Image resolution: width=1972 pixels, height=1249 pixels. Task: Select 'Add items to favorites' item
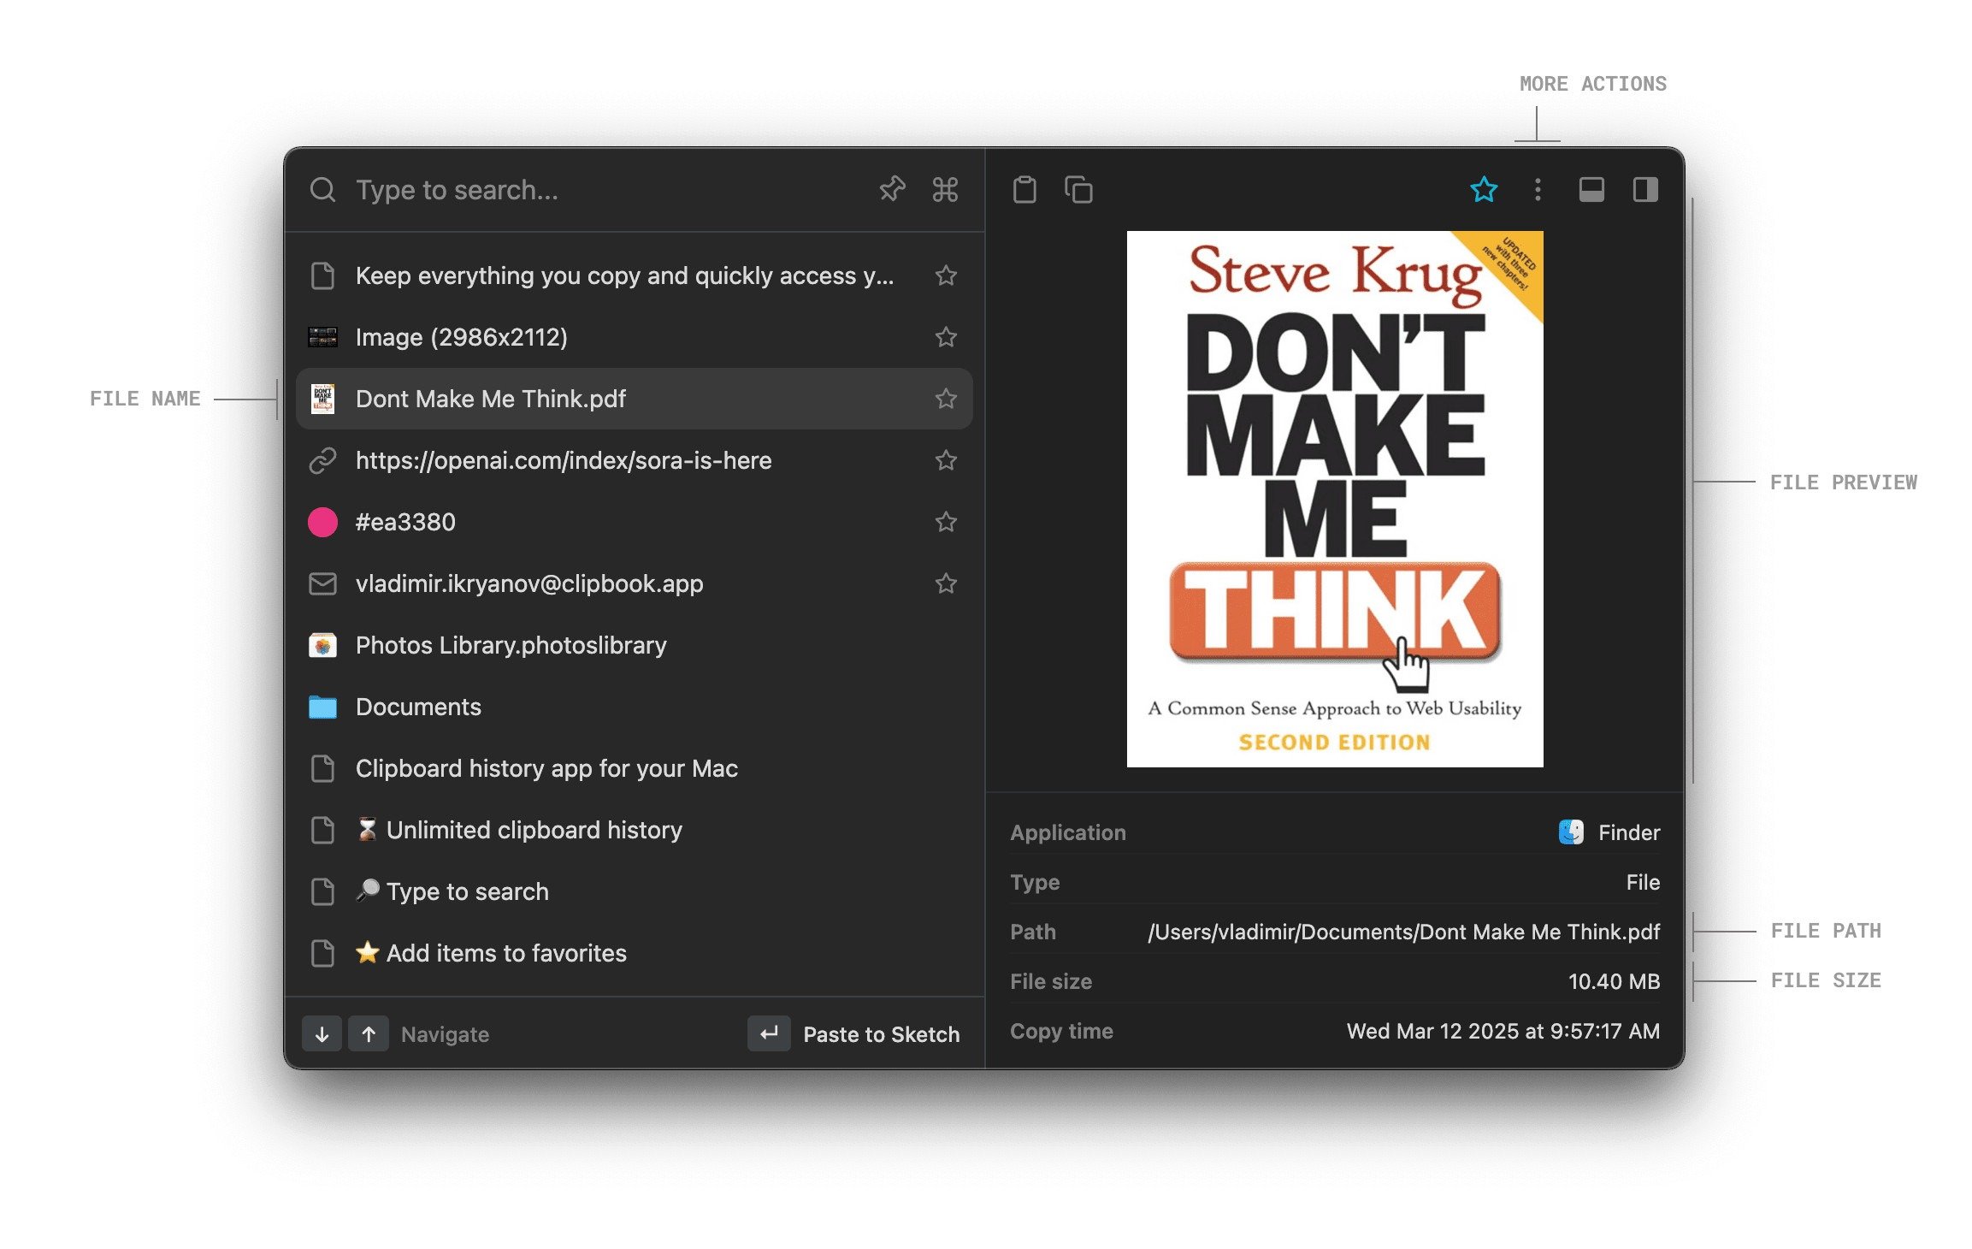click(x=634, y=953)
